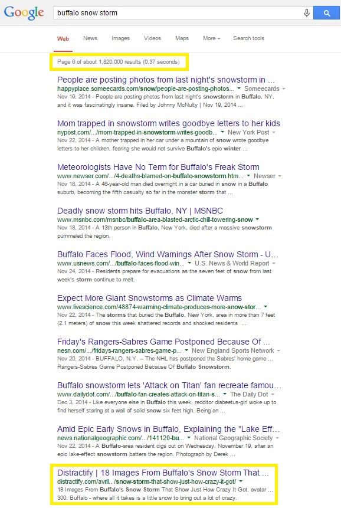
Task: Expand the arrow next to National Geographic Society
Action: (x=277, y=438)
